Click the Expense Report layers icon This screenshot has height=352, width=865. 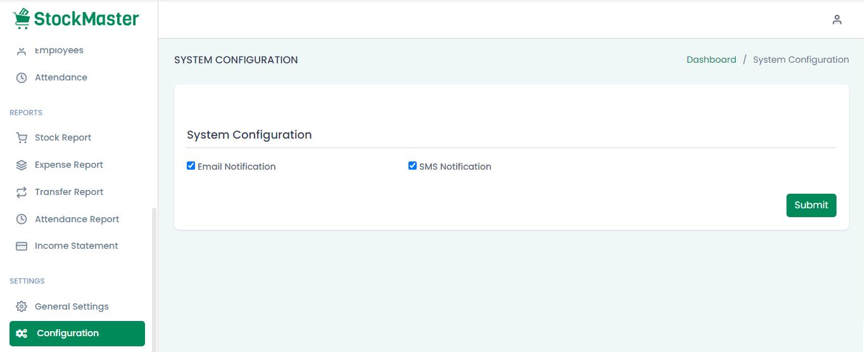point(22,165)
